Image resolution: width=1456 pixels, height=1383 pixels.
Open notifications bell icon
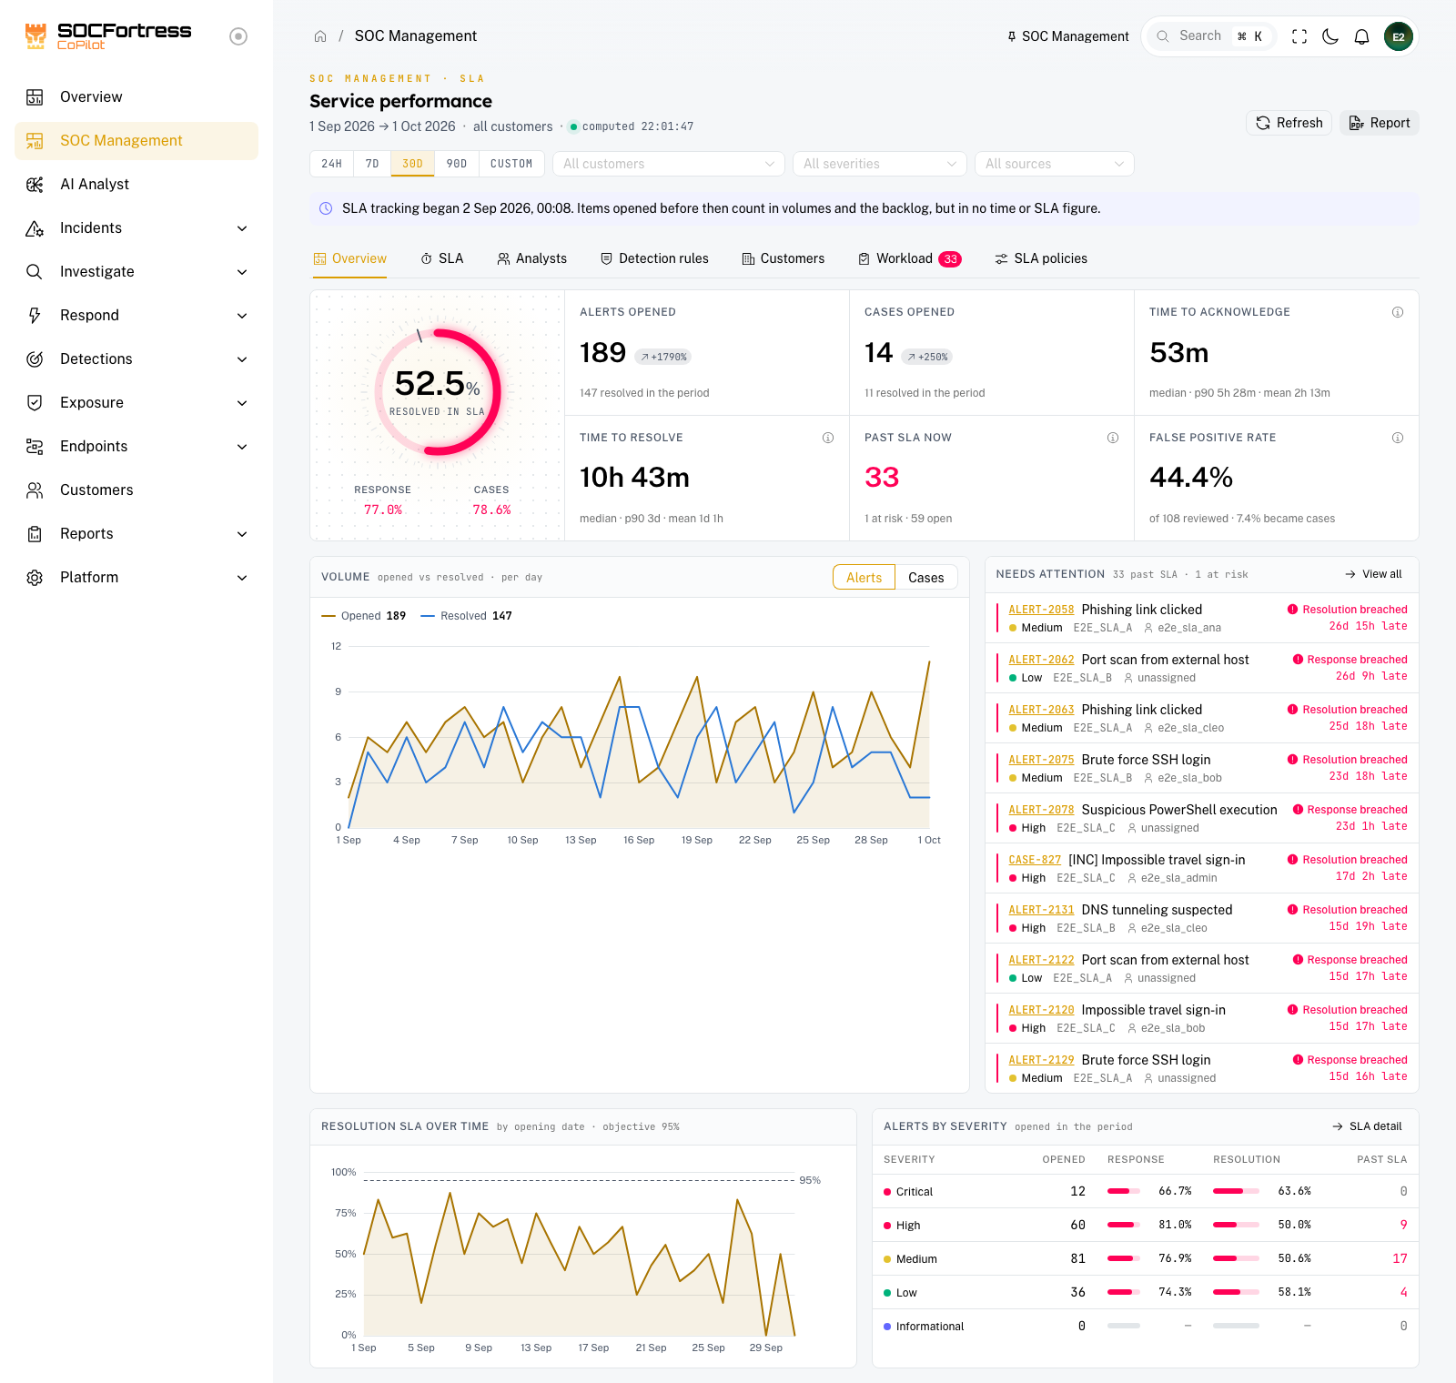point(1361,36)
